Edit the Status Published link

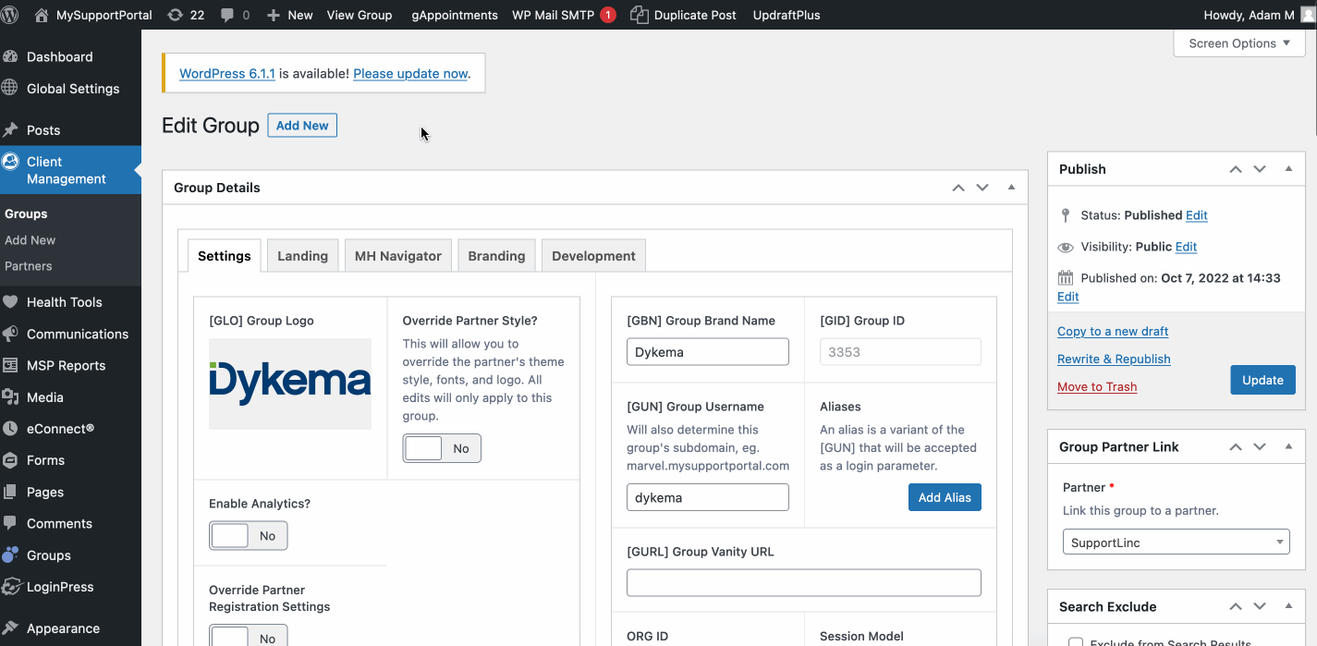(x=1197, y=215)
